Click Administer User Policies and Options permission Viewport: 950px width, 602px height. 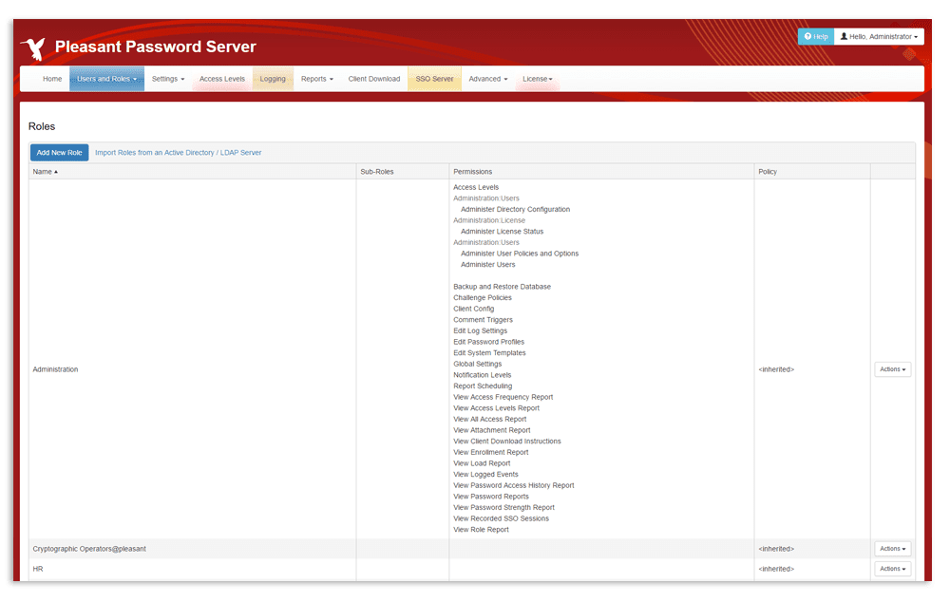pos(520,254)
